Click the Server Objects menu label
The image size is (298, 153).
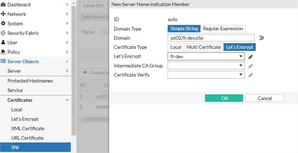coord(23,61)
